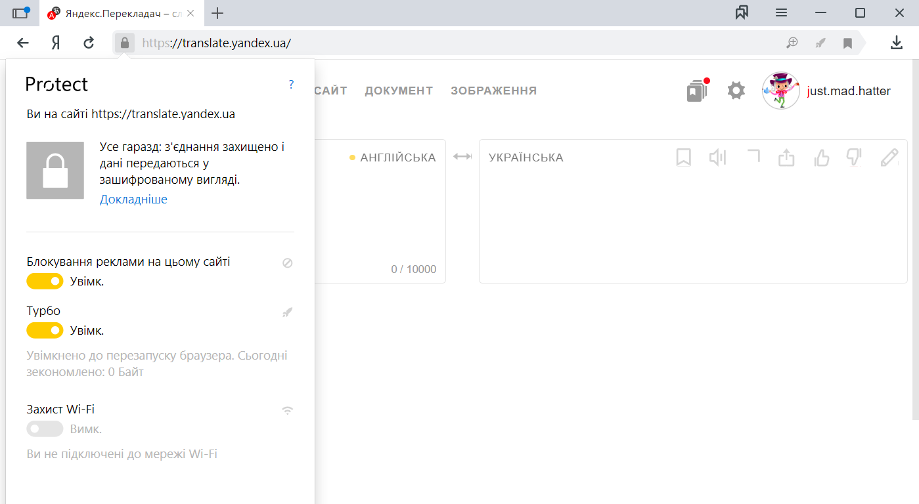The width and height of the screenshot is (919, 504).
Task: Open a new tab with the plus button
Action: pyautogui.click(x=217, y=13)
